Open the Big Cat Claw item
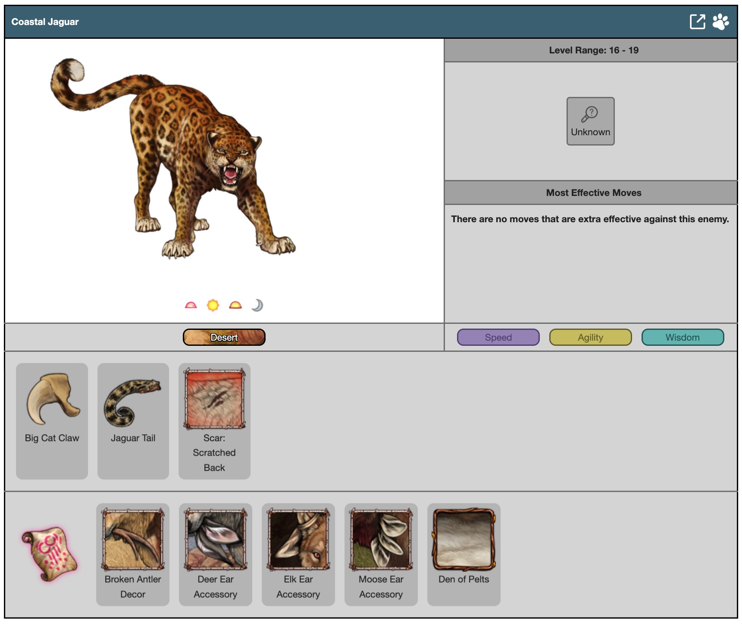Screen dimensions: 742x624 click(52, 421)
